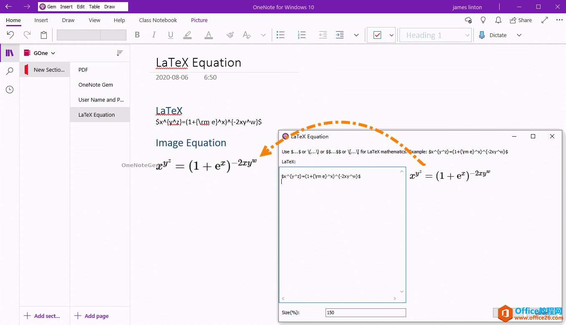Viewport: 566px width, 325px height.
Task: Click the Dictate button
Action: click(493, 35)
